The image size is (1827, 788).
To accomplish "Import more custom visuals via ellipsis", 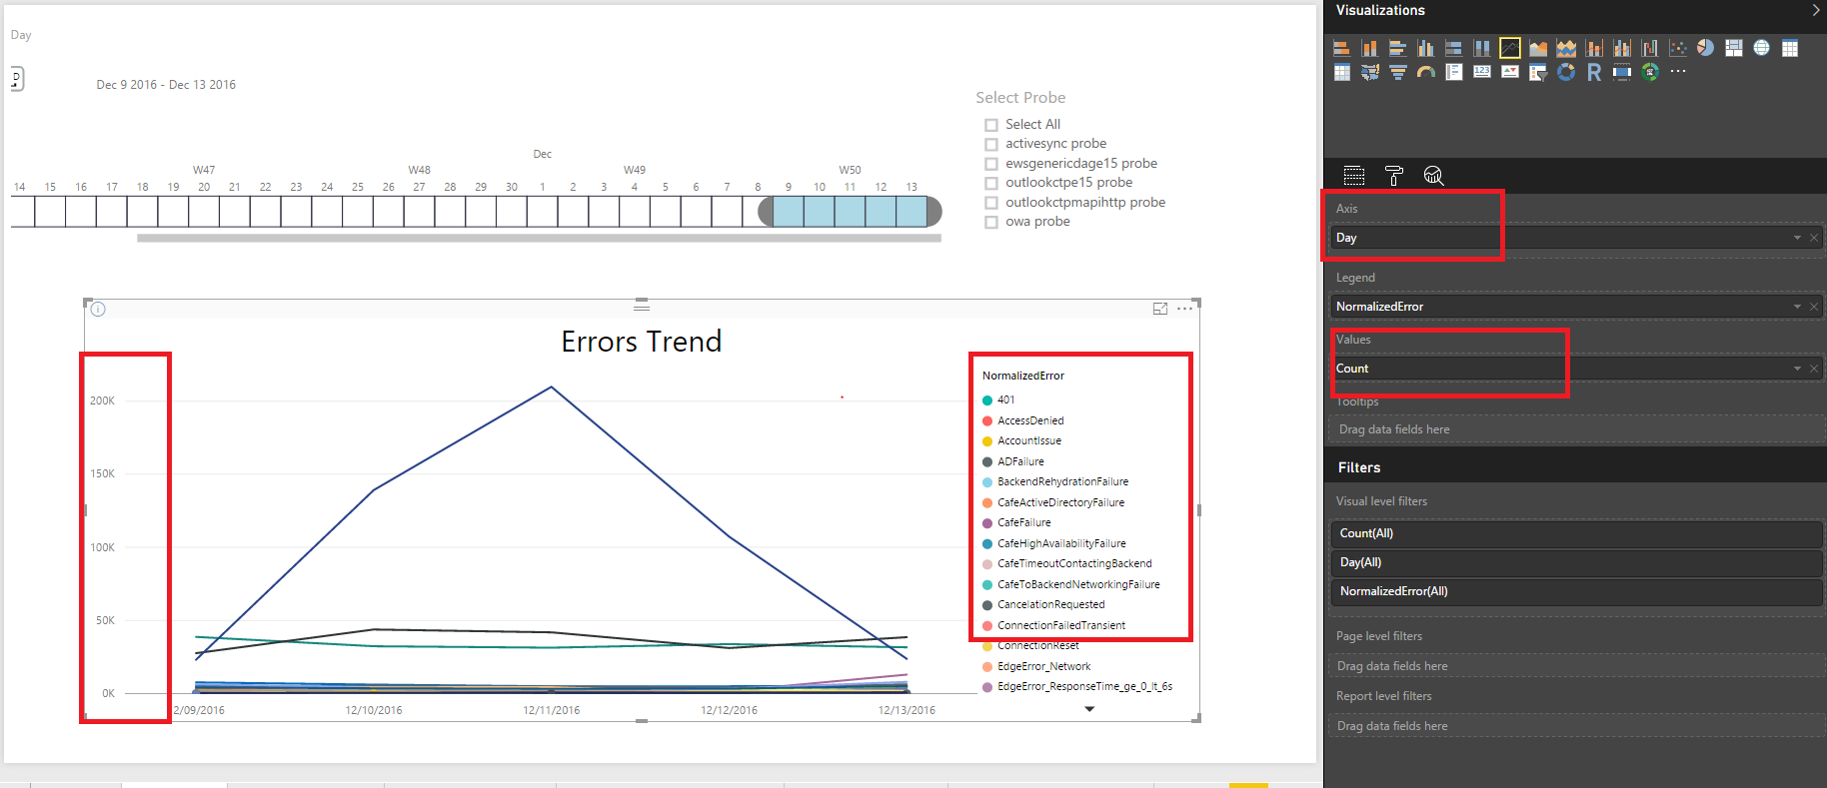I will click(1678, 72).
